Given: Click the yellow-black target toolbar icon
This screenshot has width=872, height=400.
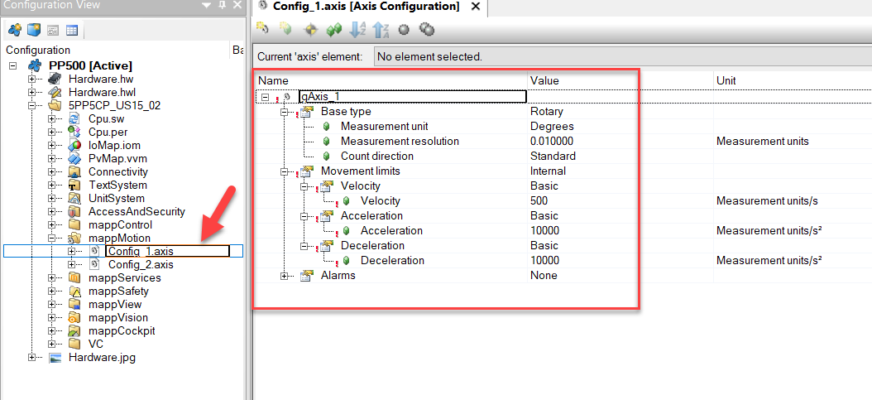Looking at the screenshot, I should 311,30.
